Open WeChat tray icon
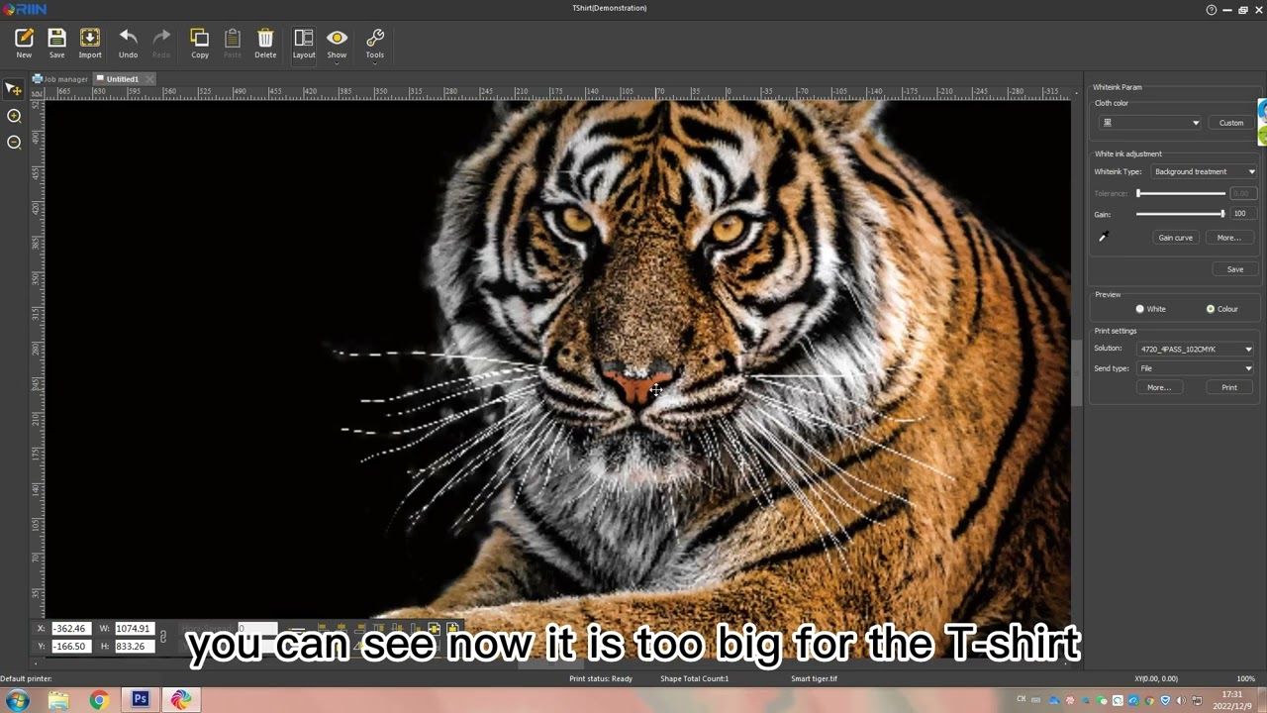This screenshot has height=713, width=1267. 1102,701
